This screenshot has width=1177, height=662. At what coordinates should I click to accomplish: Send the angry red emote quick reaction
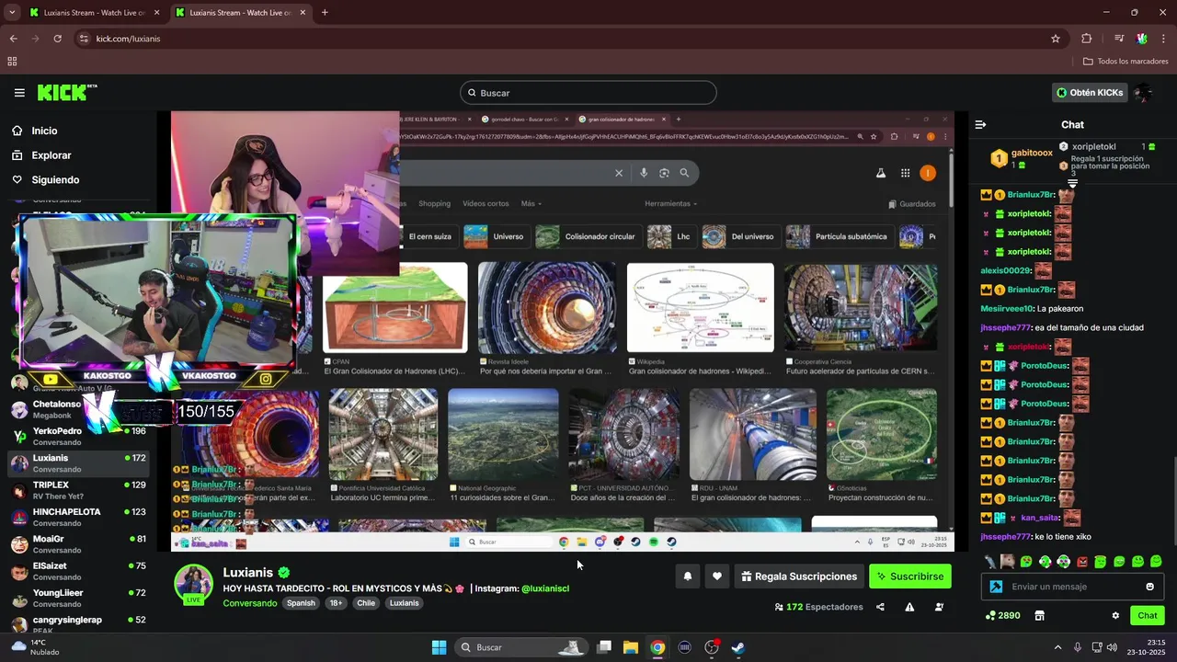click(x=1082, y=562)
